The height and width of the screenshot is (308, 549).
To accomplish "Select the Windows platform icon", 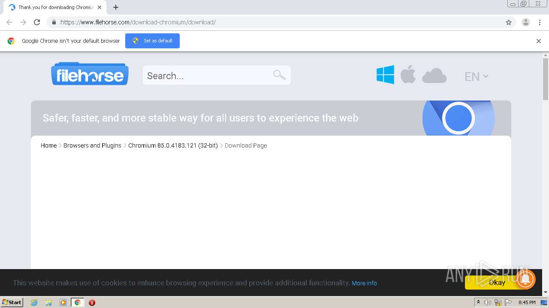I will [385, 75].
